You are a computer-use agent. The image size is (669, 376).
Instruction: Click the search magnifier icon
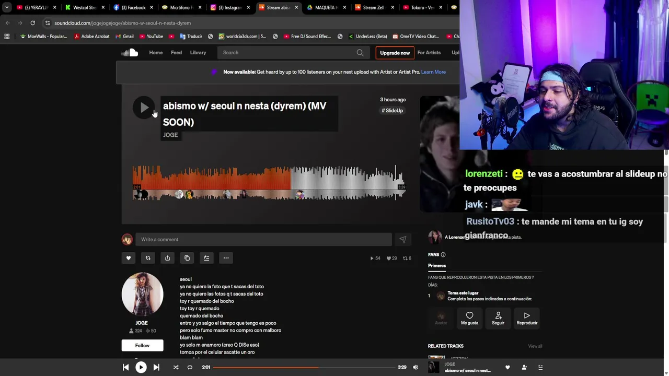[360, 52]
